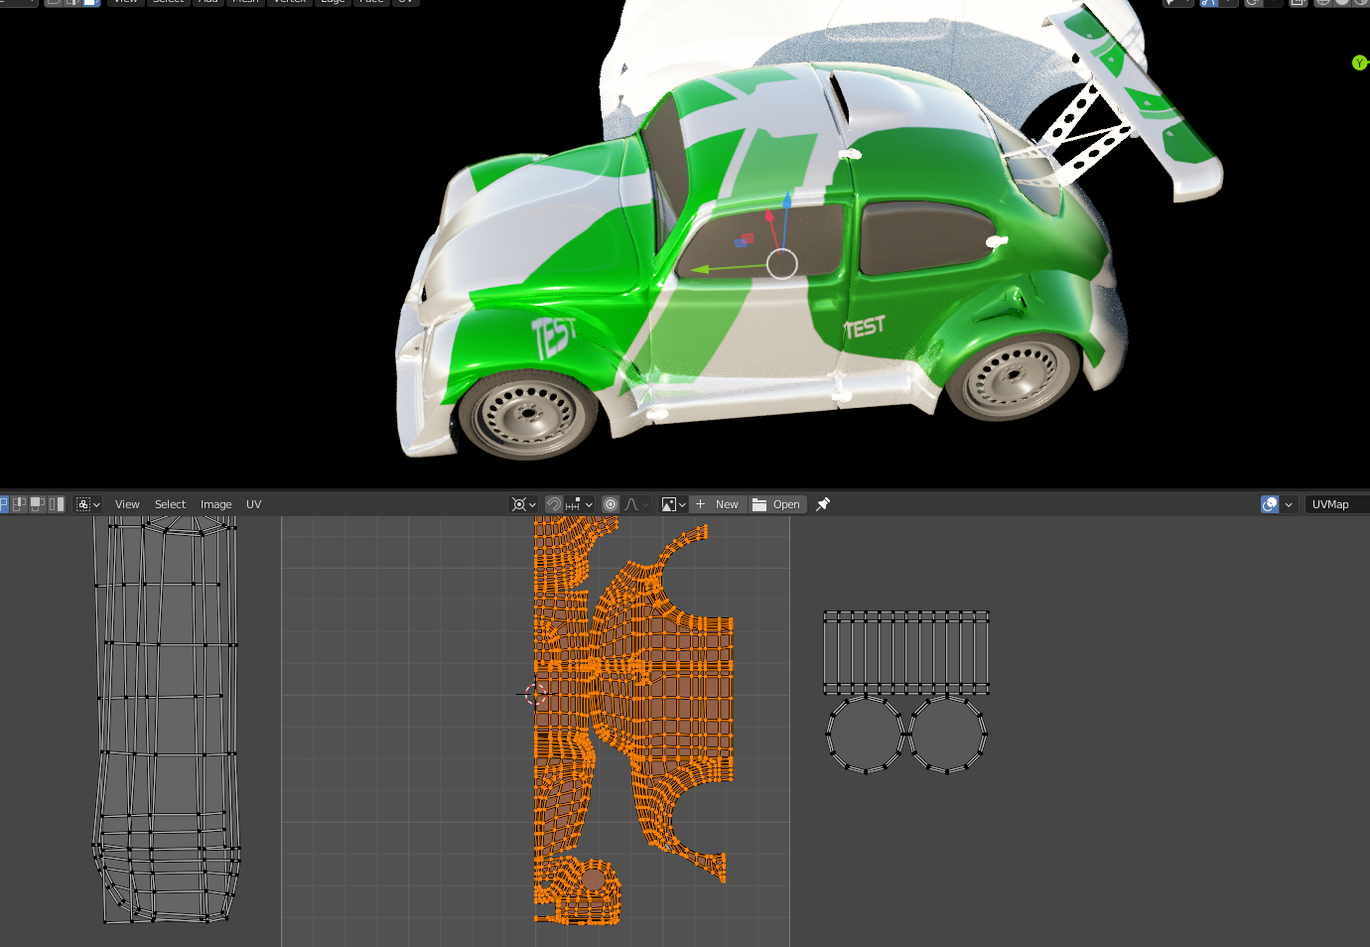Click the New image button

[718, 504]
